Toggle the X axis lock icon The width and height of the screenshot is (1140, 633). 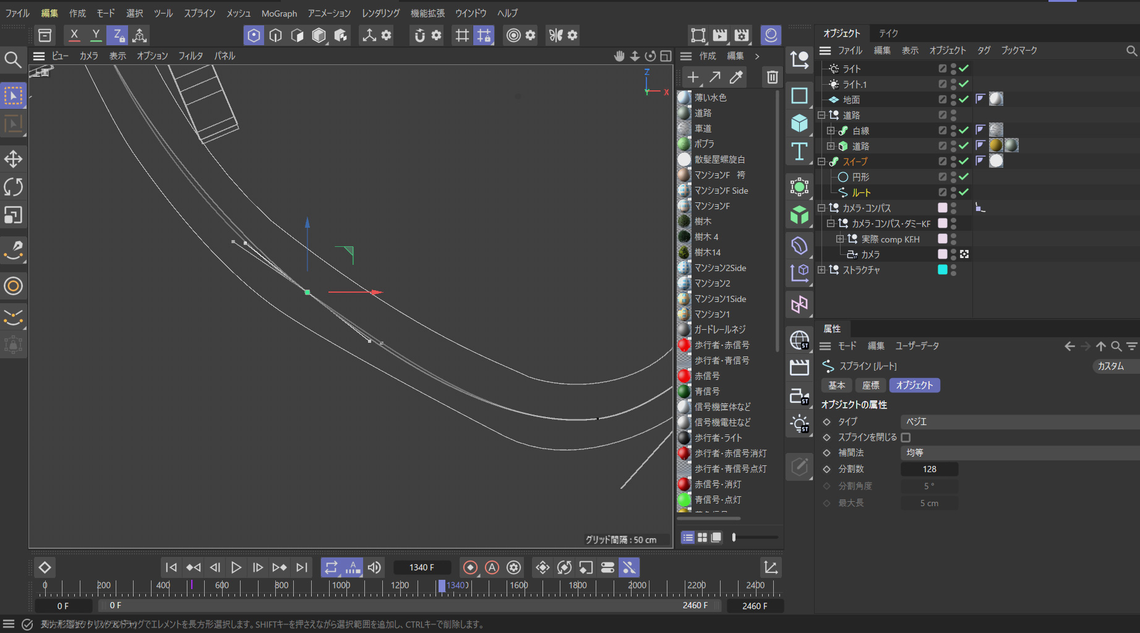click(74, 35)
